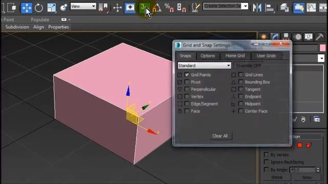Toggle the 3D Snaps button
This screenshot has height=184, width=328.
(144, 8)
